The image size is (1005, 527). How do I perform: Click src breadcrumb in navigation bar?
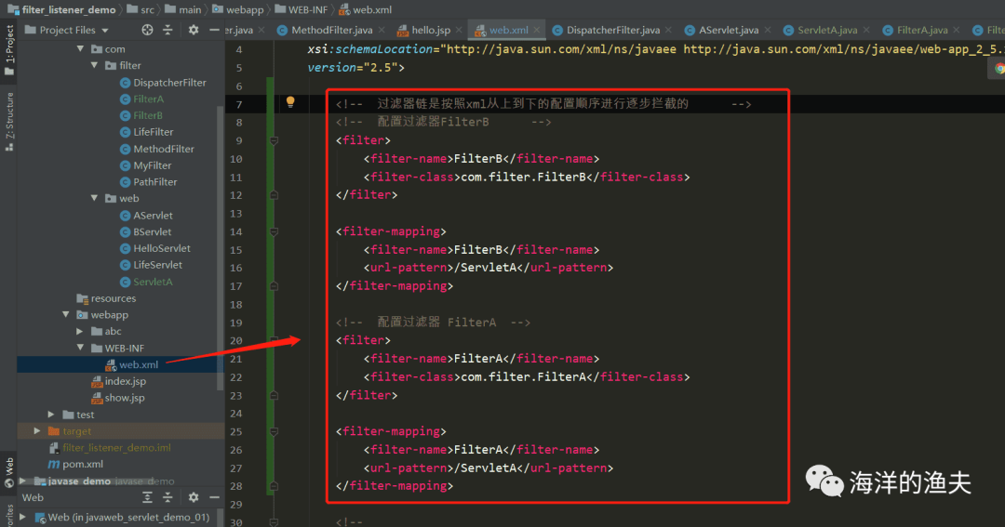141,9
